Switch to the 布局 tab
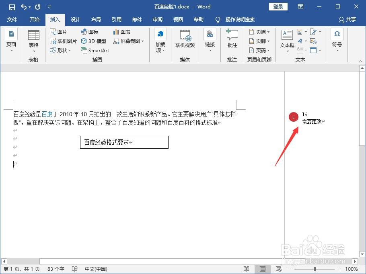366x274 pixels. click(96, 20)
